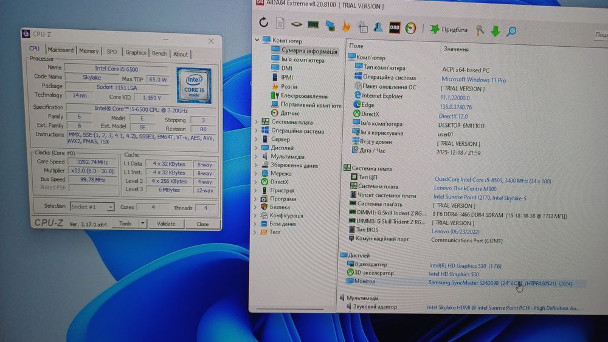Click the Samsung SyncMaster S24D390 monitor link
The height and width of the screenshot is (342, 608).
tap(500, 283)
